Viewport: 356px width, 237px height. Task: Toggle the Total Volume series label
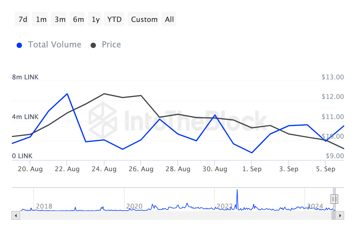[x=54, y=45]
